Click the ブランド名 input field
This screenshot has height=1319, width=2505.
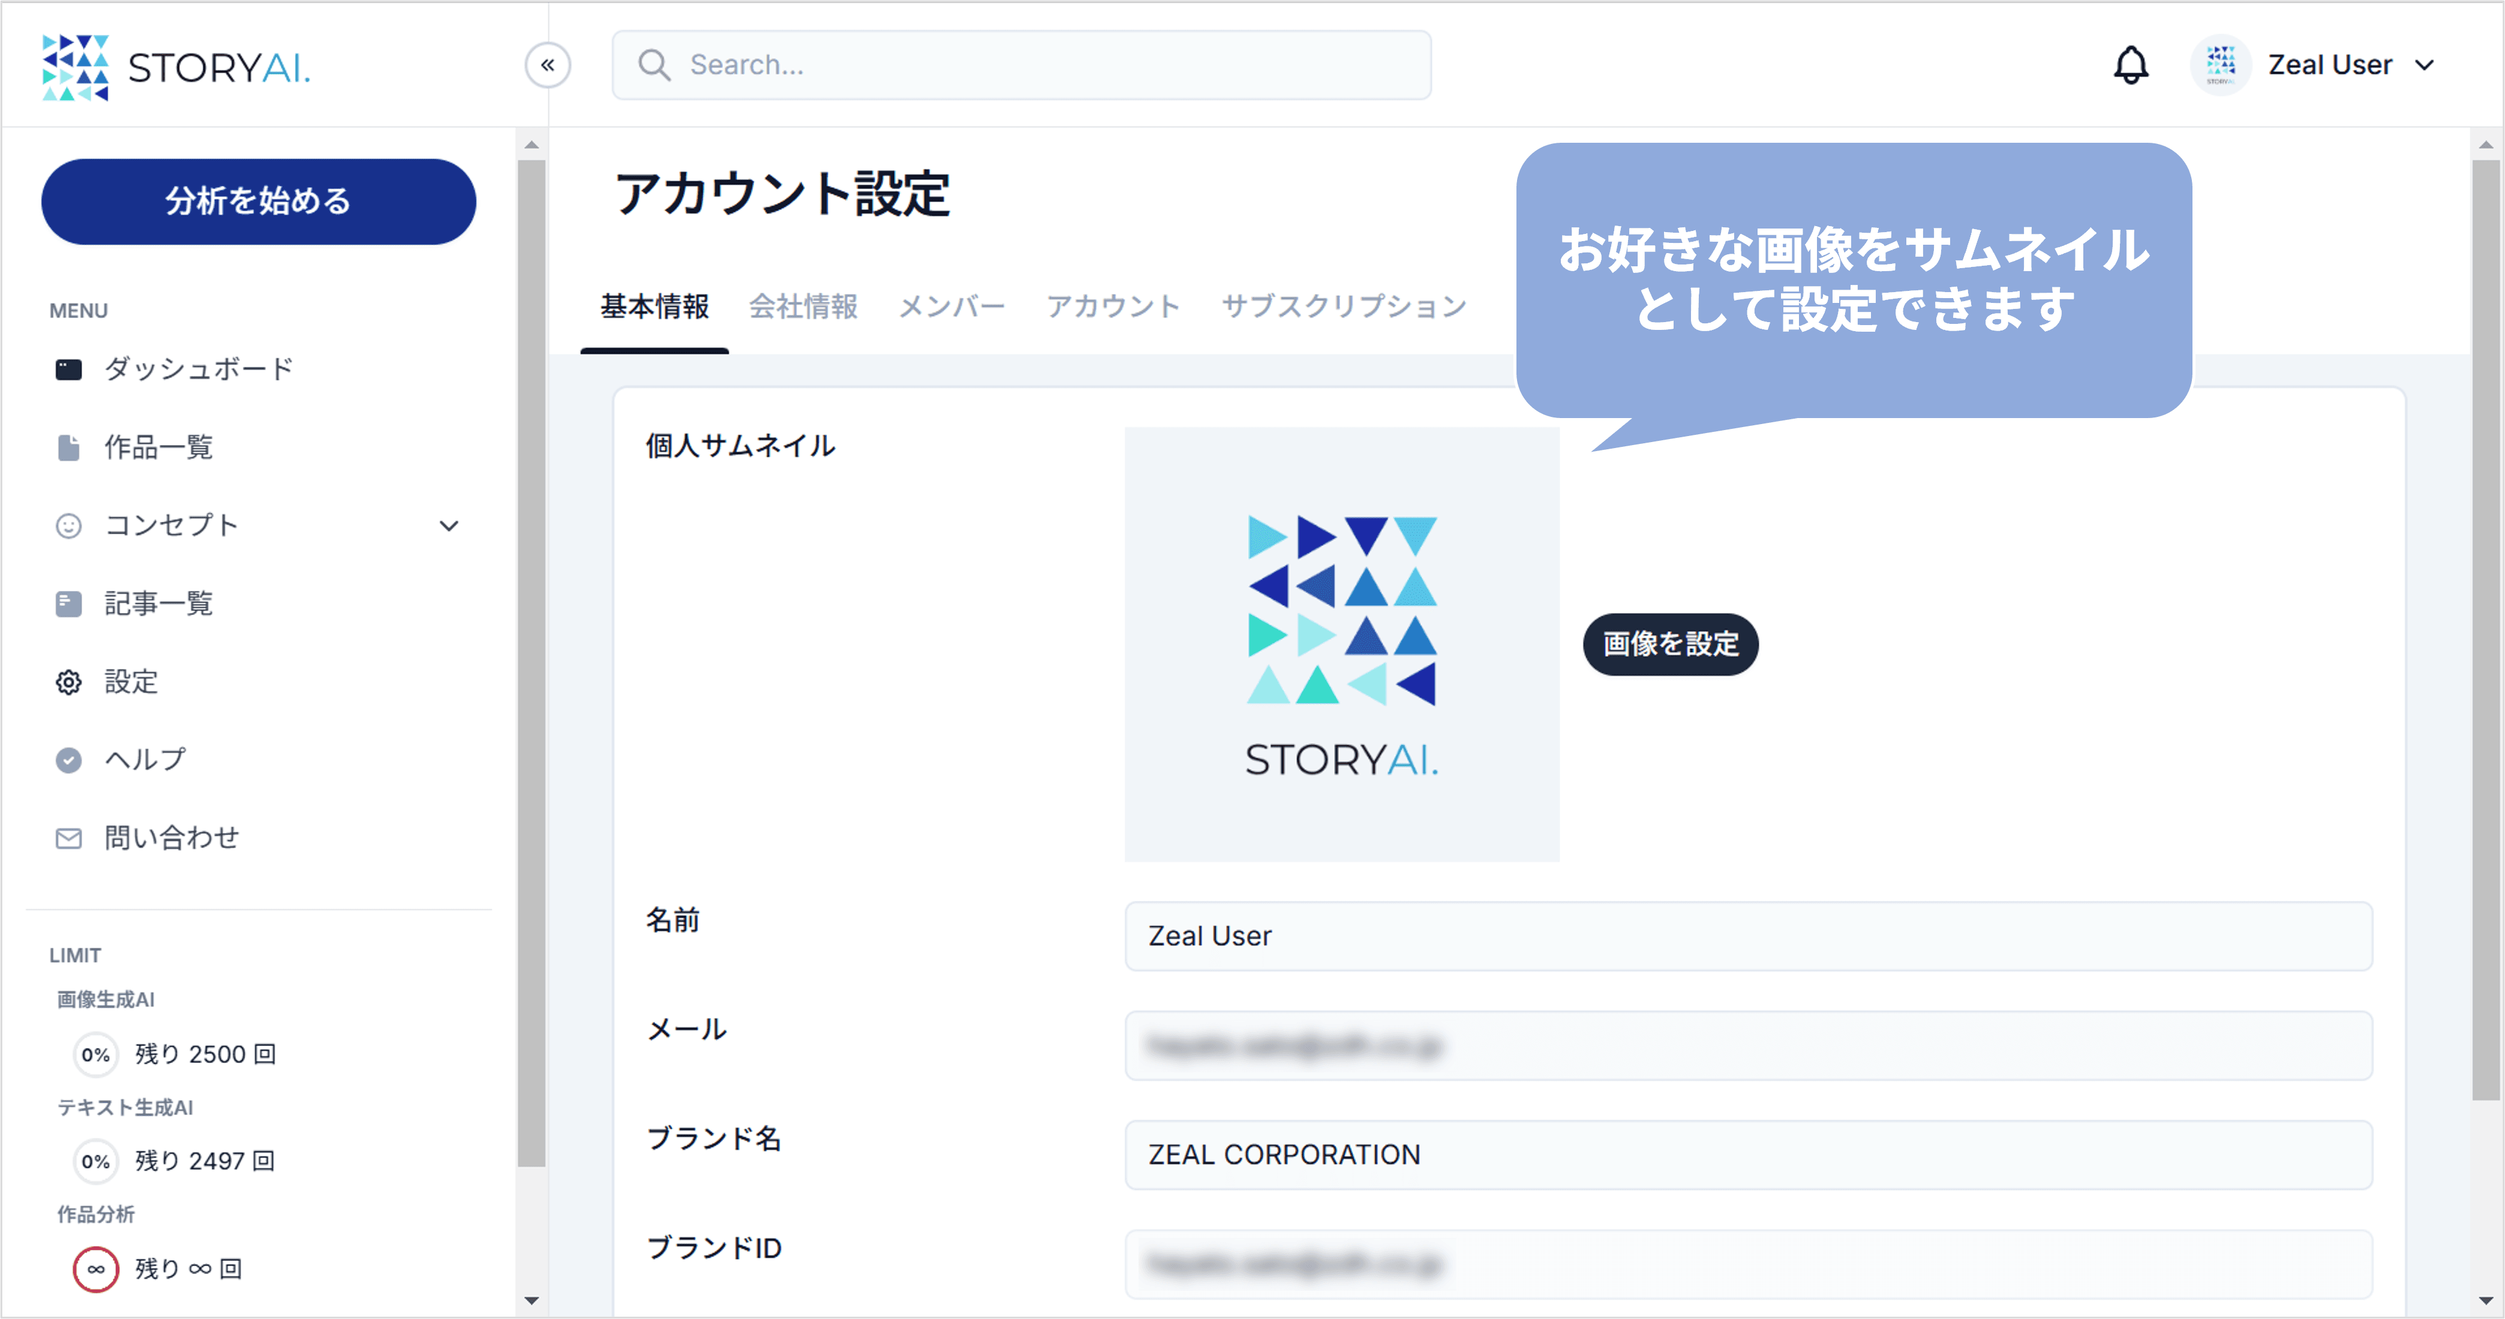tap(1749, 1155)
